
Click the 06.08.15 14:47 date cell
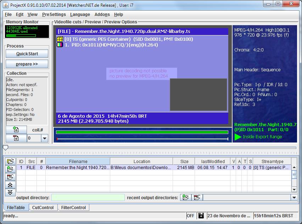pos(212,168)
